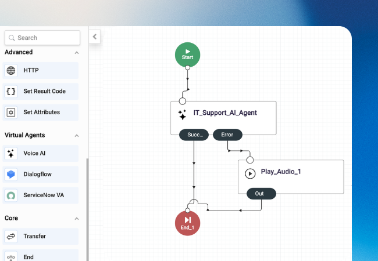
Task: Select the Set Attributes gear icon
Action: (11, 113)
